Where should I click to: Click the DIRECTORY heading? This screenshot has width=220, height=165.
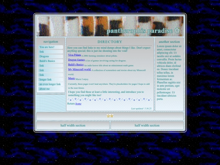(110, 42)
